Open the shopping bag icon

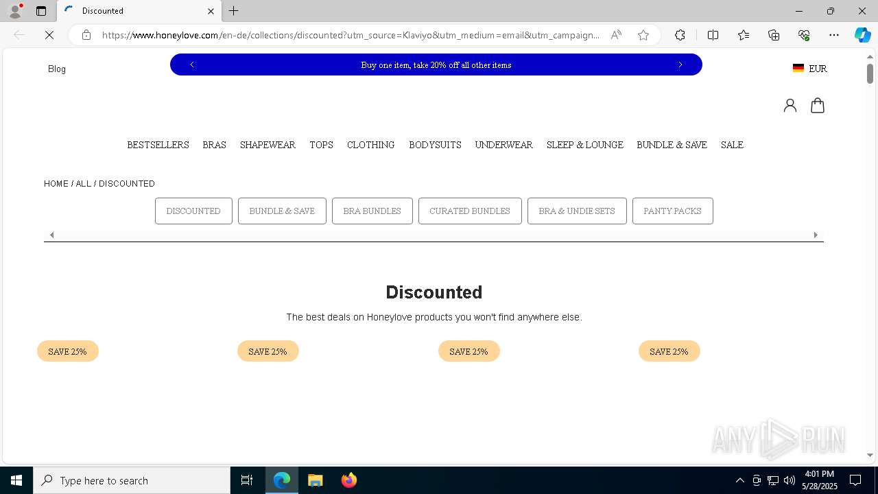818,105
